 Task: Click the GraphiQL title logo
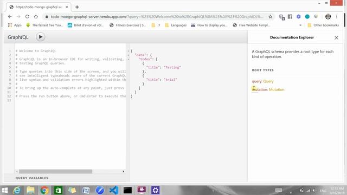(x=18, y=37)
